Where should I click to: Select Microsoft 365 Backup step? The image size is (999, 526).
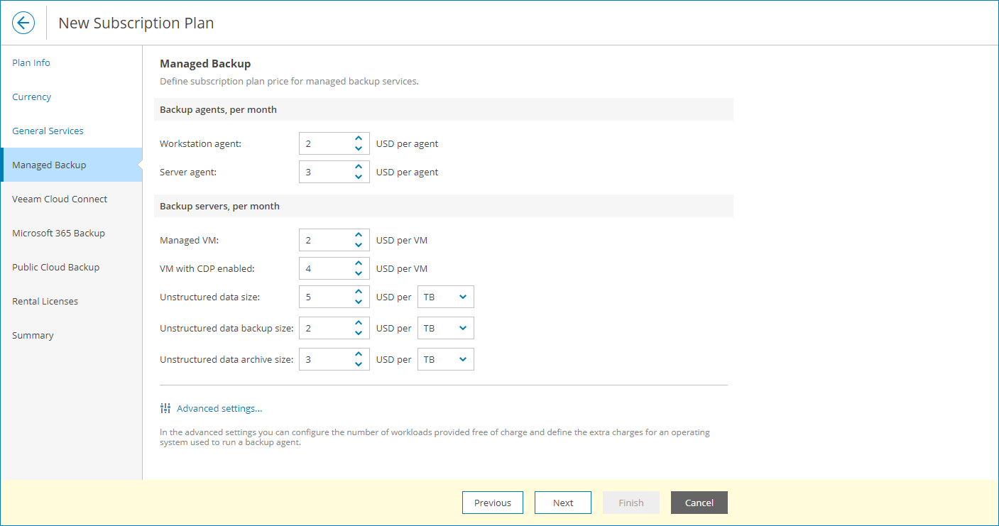(x=58, y=233)
